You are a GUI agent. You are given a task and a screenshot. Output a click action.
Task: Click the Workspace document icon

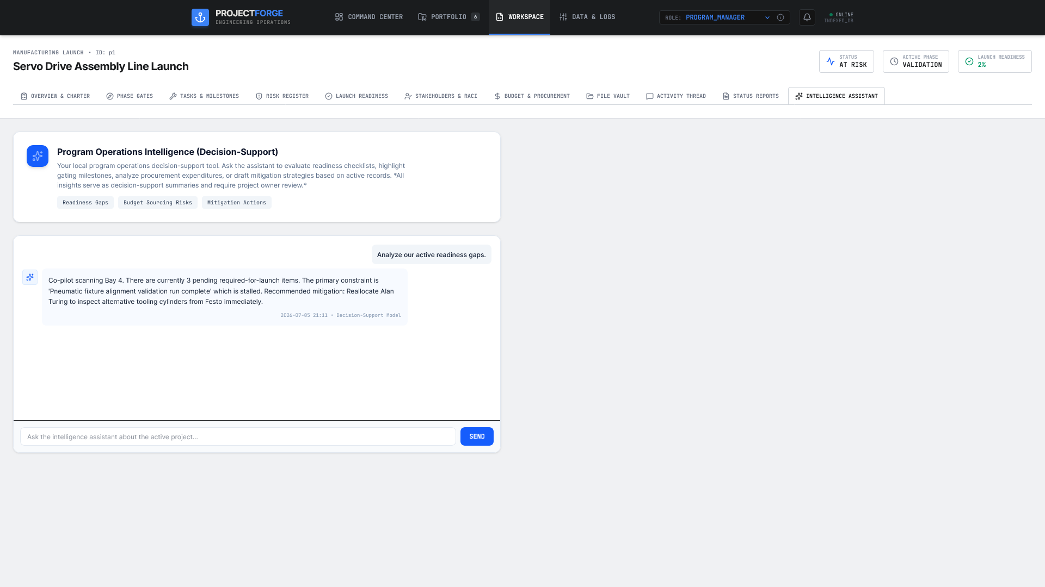(x=500, y=17)
